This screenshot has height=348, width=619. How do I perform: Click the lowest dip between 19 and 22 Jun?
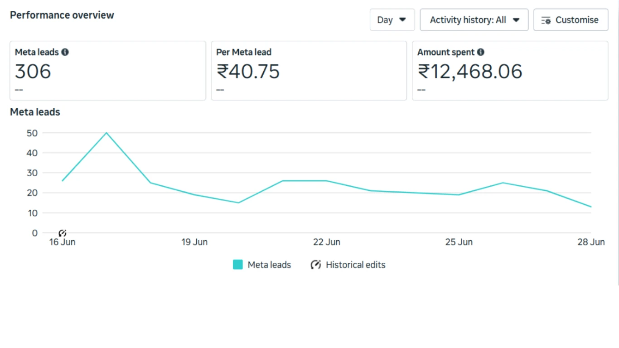point(238,203)
